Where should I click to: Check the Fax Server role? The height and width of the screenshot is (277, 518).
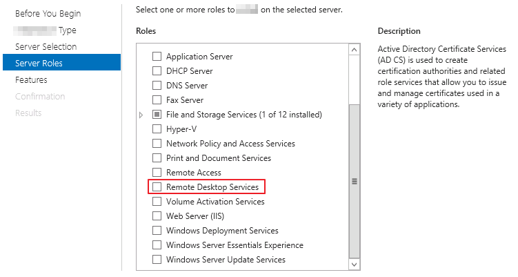tap(157, 100)
